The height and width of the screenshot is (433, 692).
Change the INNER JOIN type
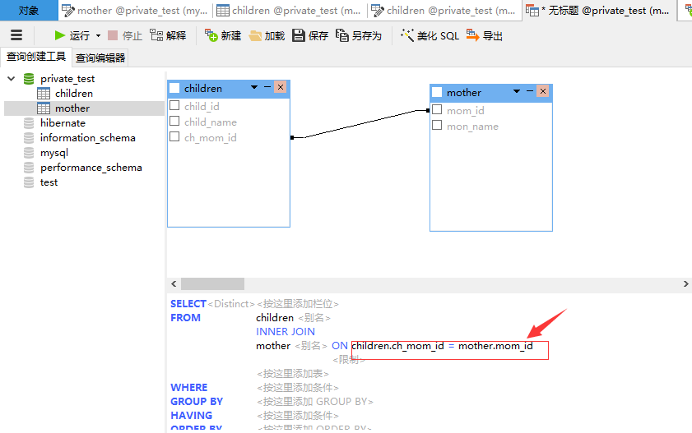[x=286, y=332]
